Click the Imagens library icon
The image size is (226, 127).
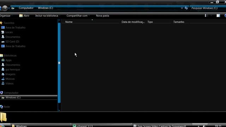point(3,74)
